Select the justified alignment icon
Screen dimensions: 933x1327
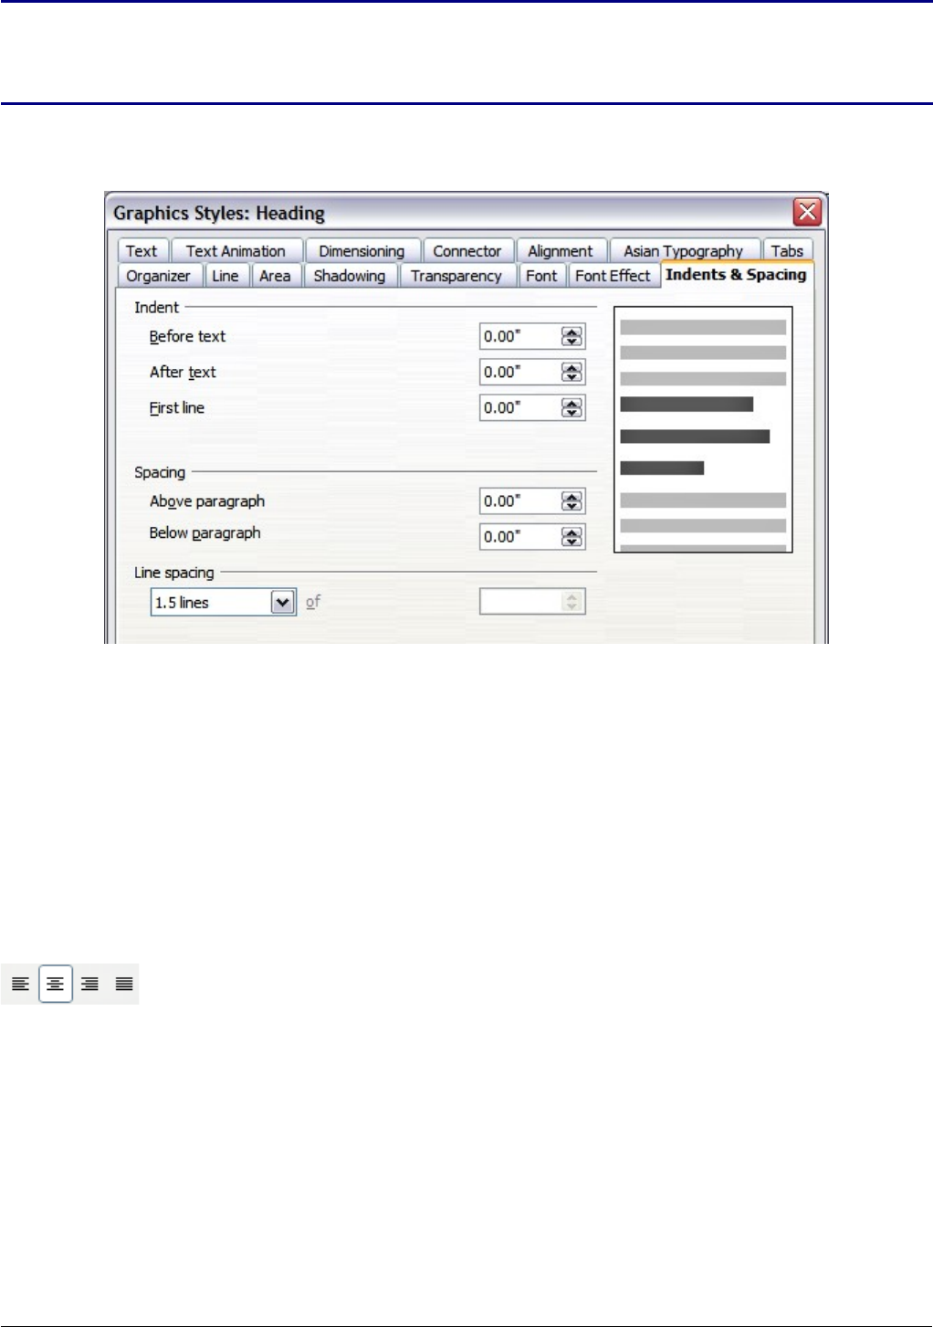(x=124, y=985)
